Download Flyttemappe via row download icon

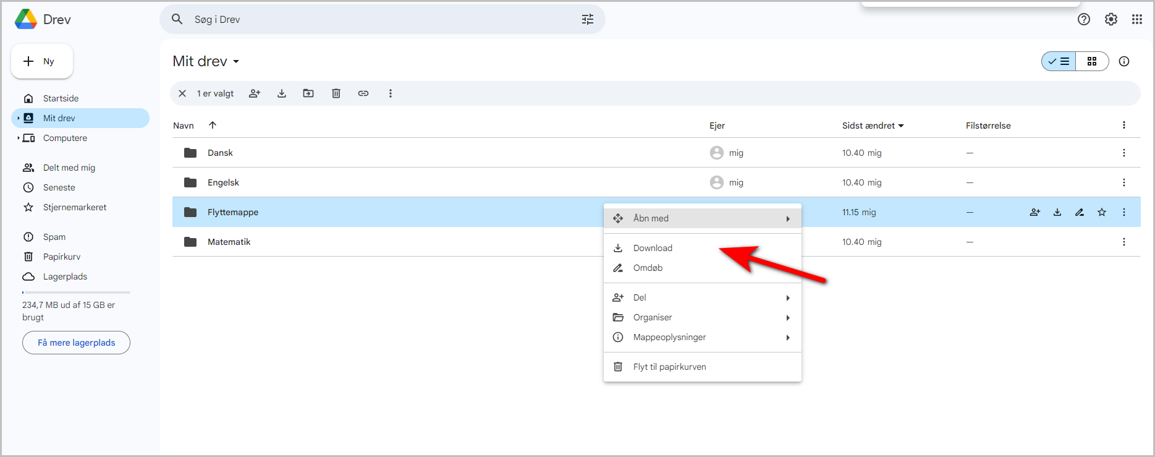click(1057, 212)
